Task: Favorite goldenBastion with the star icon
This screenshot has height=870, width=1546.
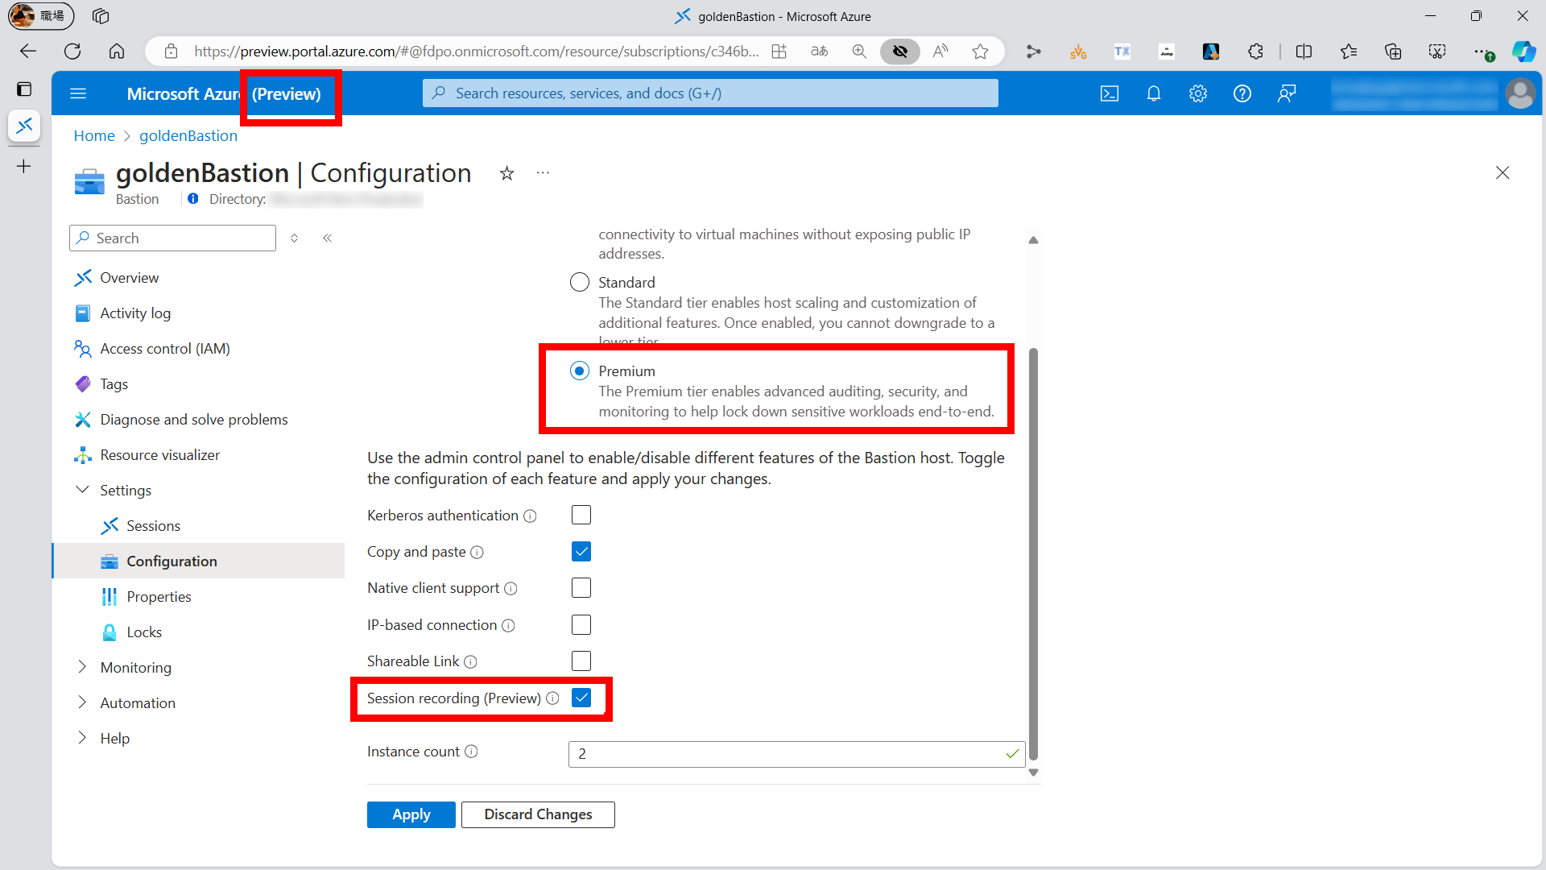Action: pyautogui.click(x=506, y=173)
